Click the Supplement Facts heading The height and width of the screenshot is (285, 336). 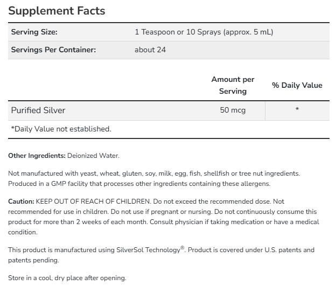(x=57, y=11)
